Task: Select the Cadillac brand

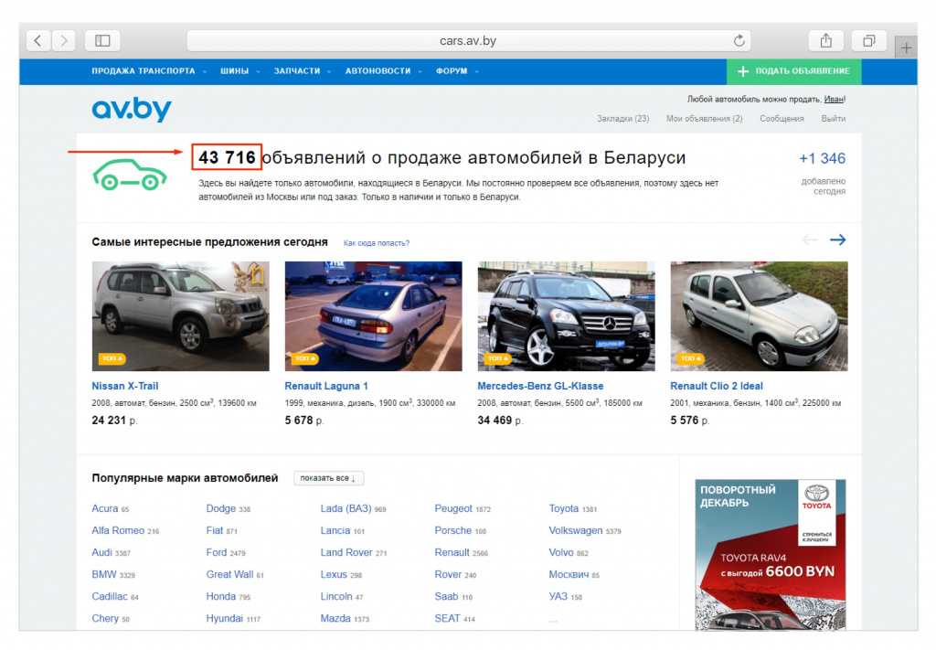Action: click(x=110, y=597)
